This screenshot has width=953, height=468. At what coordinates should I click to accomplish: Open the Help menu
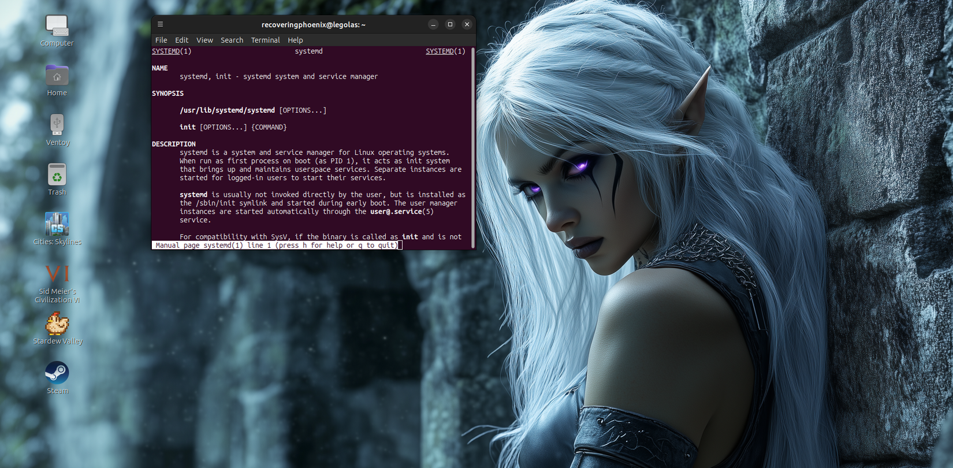[295, 40]
